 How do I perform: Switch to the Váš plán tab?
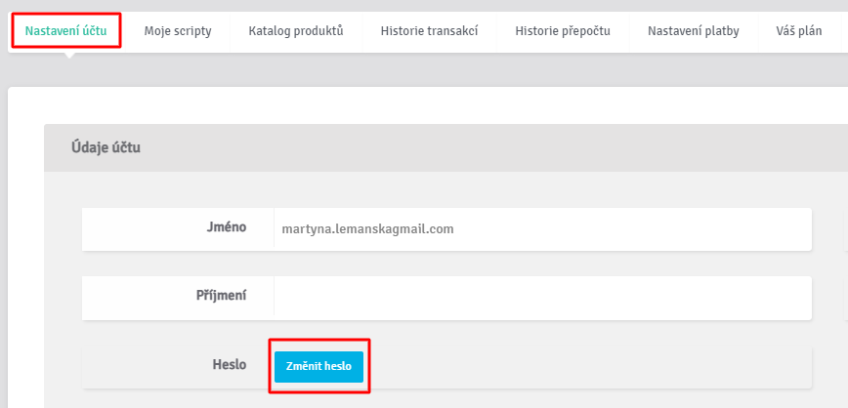coord(799,31)
